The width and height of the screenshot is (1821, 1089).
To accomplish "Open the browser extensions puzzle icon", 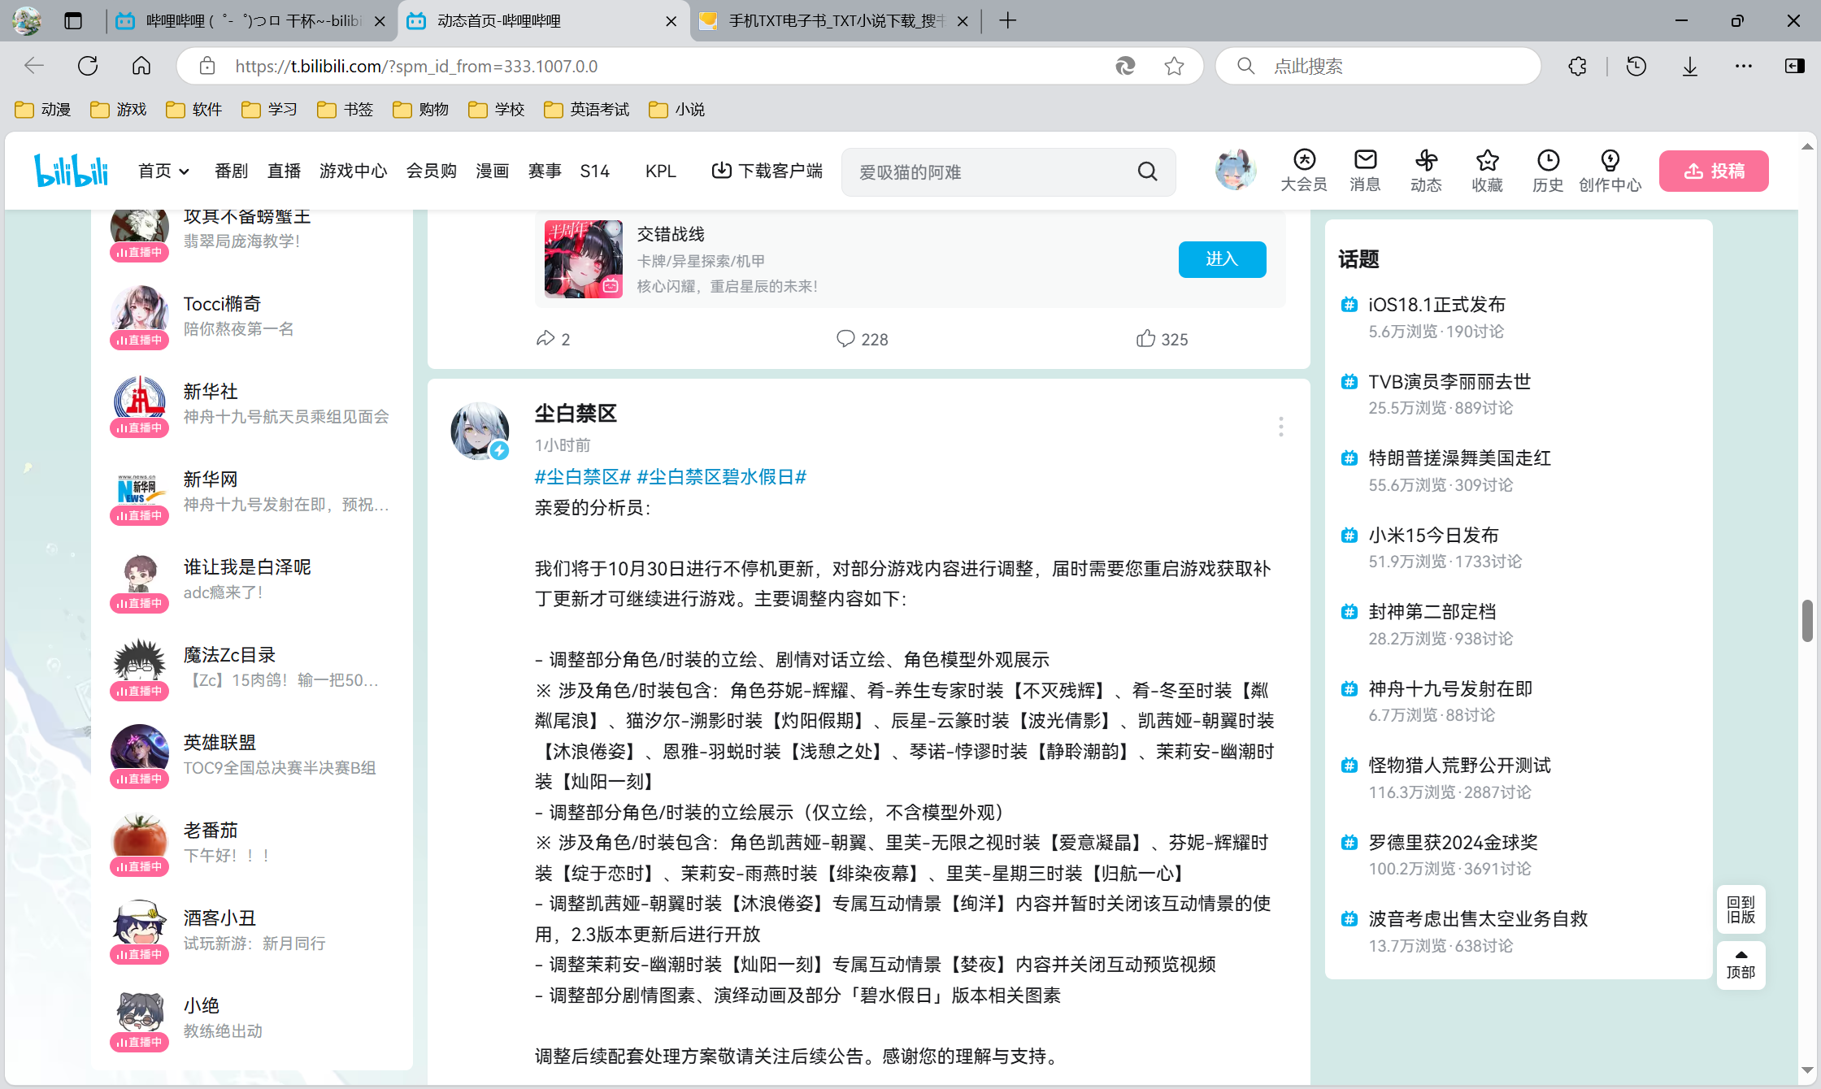I will 1577,66.
